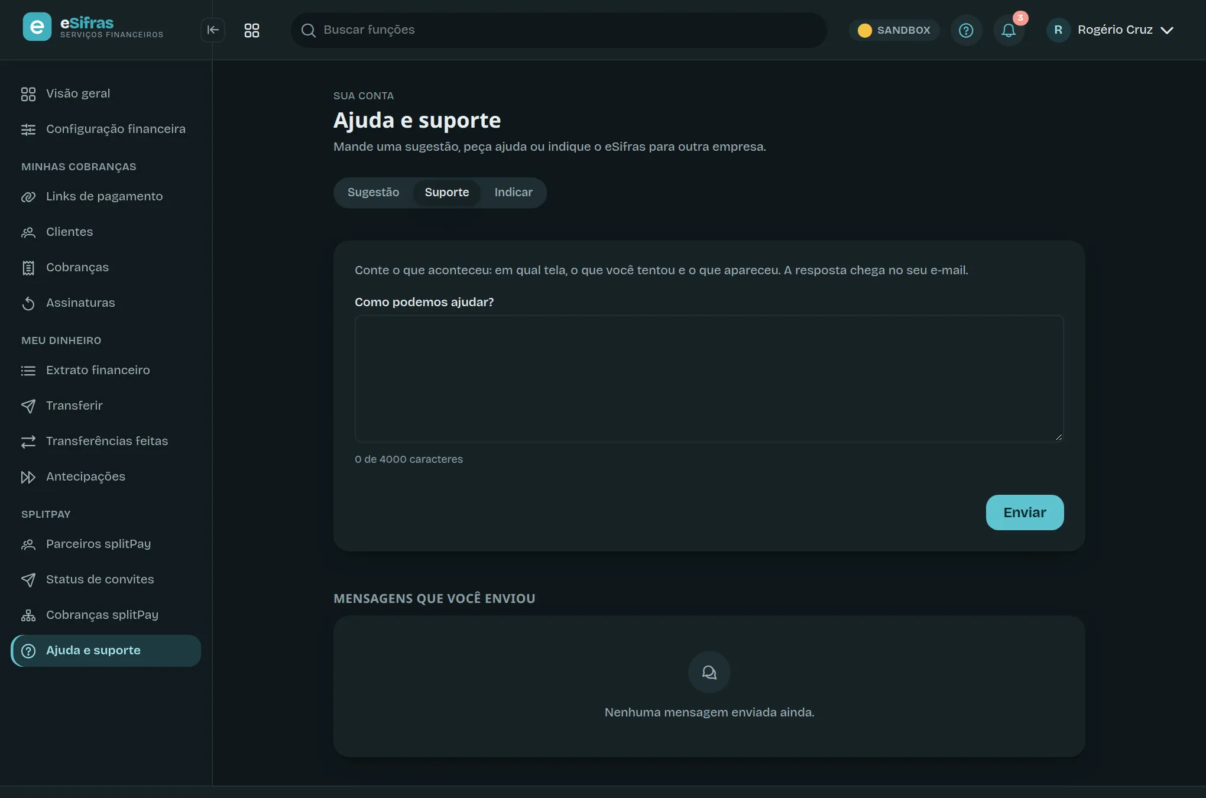Image resolution: width=1206 pixels, height=798 pixels.
Task: Open the Clientes page
Action: point(106,232)
